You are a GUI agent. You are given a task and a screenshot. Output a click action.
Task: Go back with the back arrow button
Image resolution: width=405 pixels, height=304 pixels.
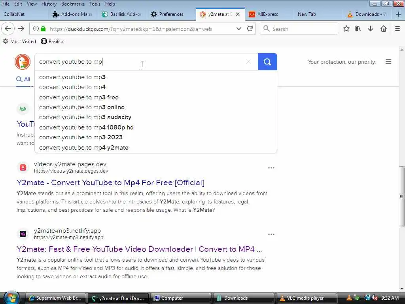(8, 28)
